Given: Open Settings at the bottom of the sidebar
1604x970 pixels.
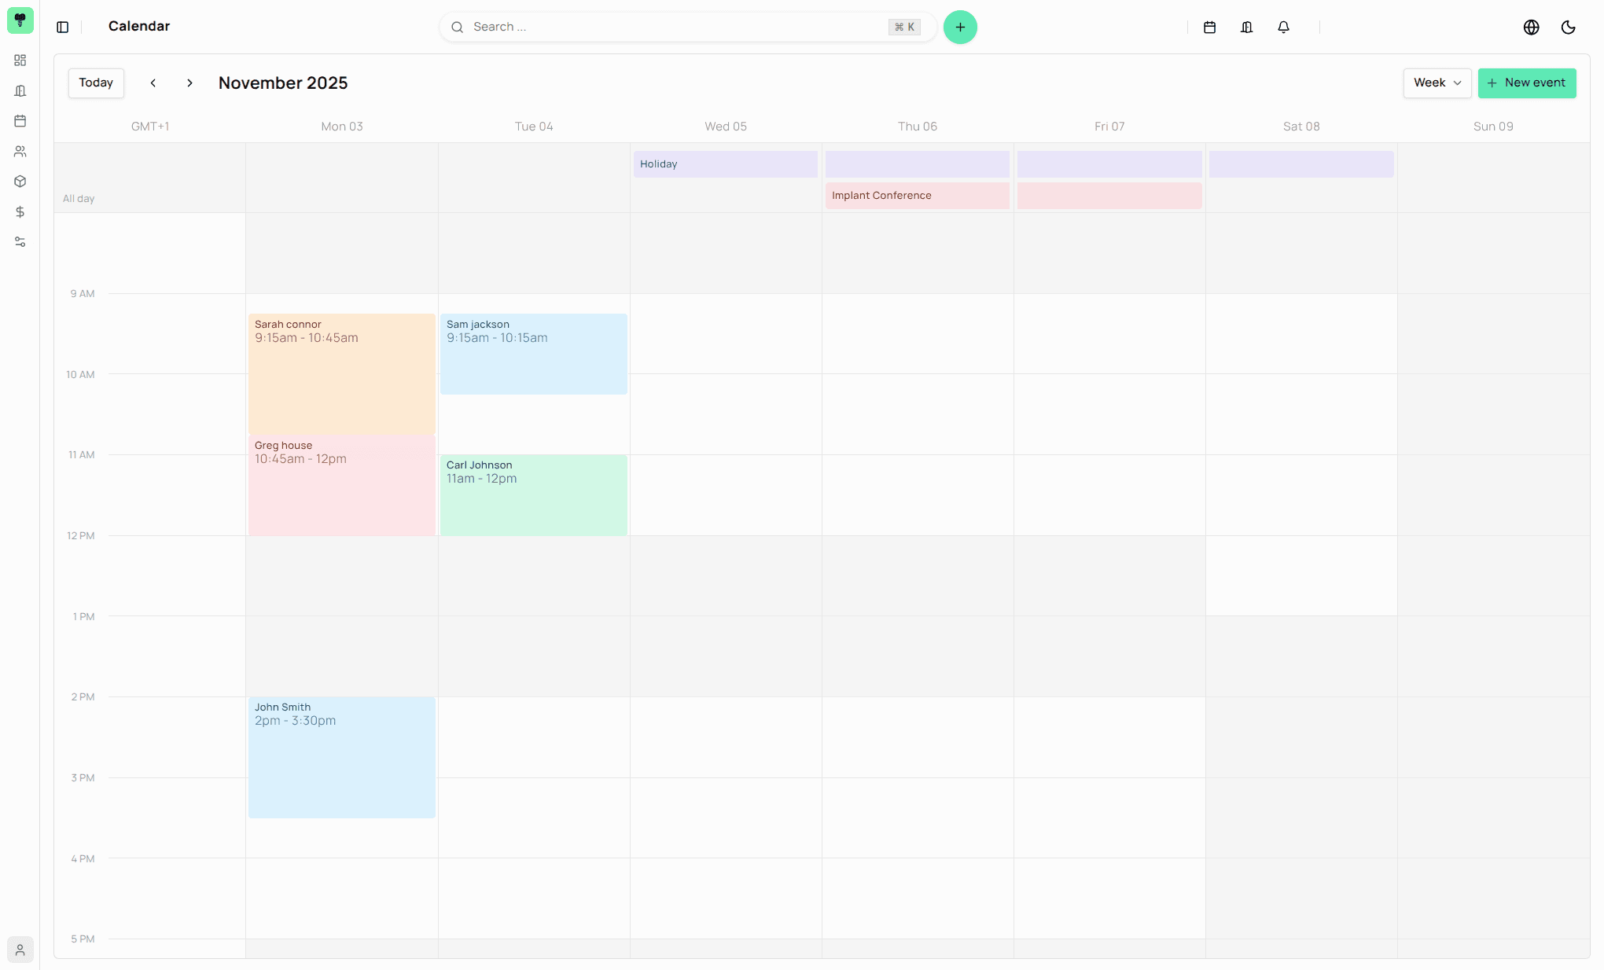Looking at the screenshot, I should (20, 242).
